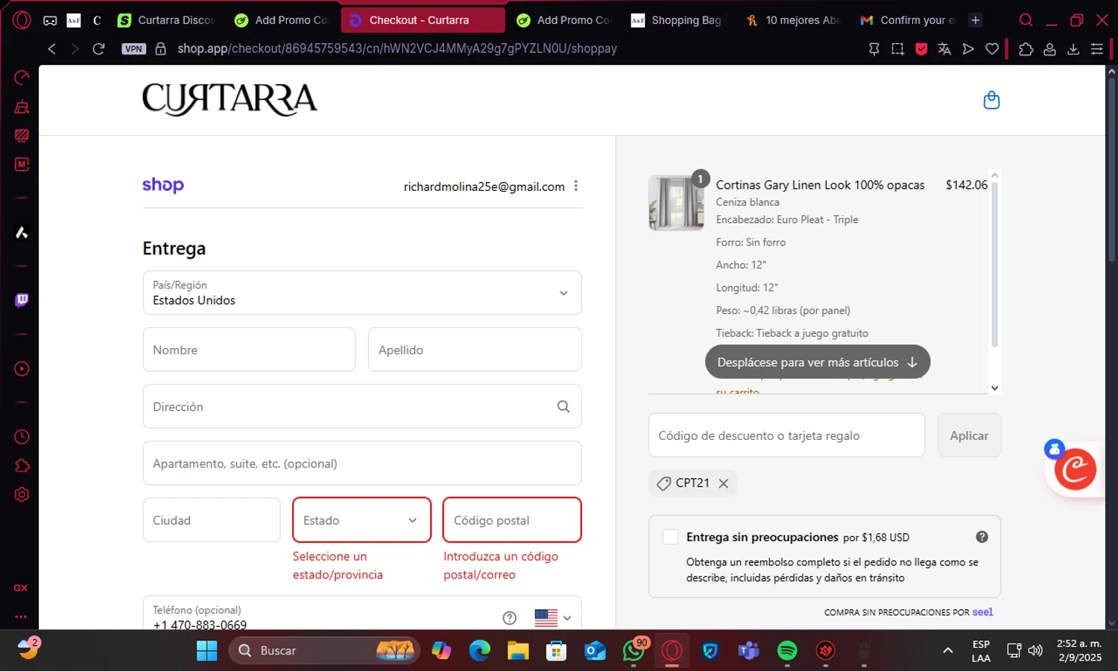Open sidebar history clock icon
This screenshot has width=1118, height=671.
tap(22, 437)
